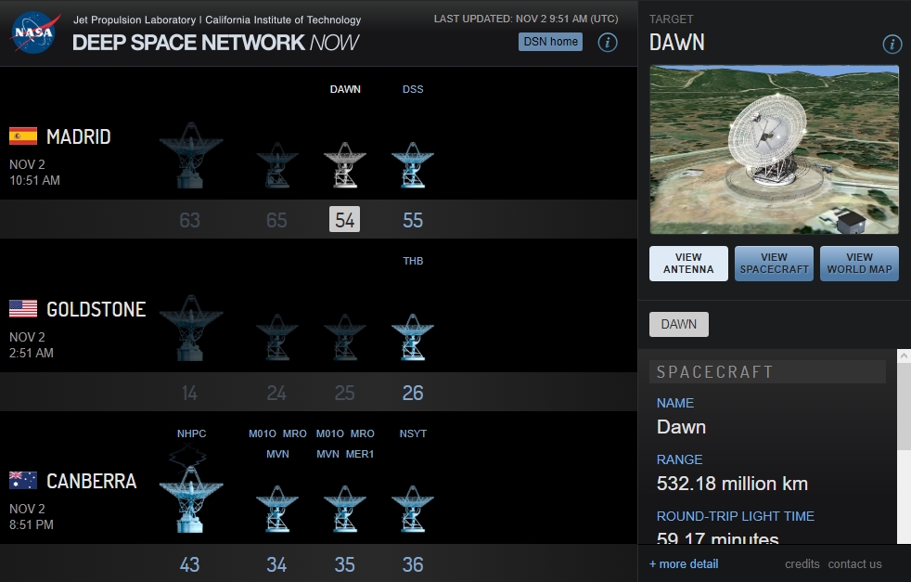Click antenna number 63 in the Madrid row

(x=189, y=220)
